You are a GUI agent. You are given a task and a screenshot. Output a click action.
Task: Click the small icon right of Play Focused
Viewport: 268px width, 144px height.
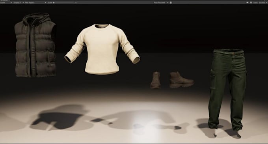click(x=171, y=3)
